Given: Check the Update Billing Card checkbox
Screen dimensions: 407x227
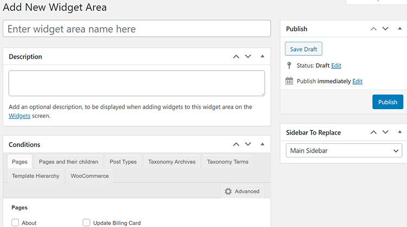Looking at the screenshot, I should coord(86,223).
